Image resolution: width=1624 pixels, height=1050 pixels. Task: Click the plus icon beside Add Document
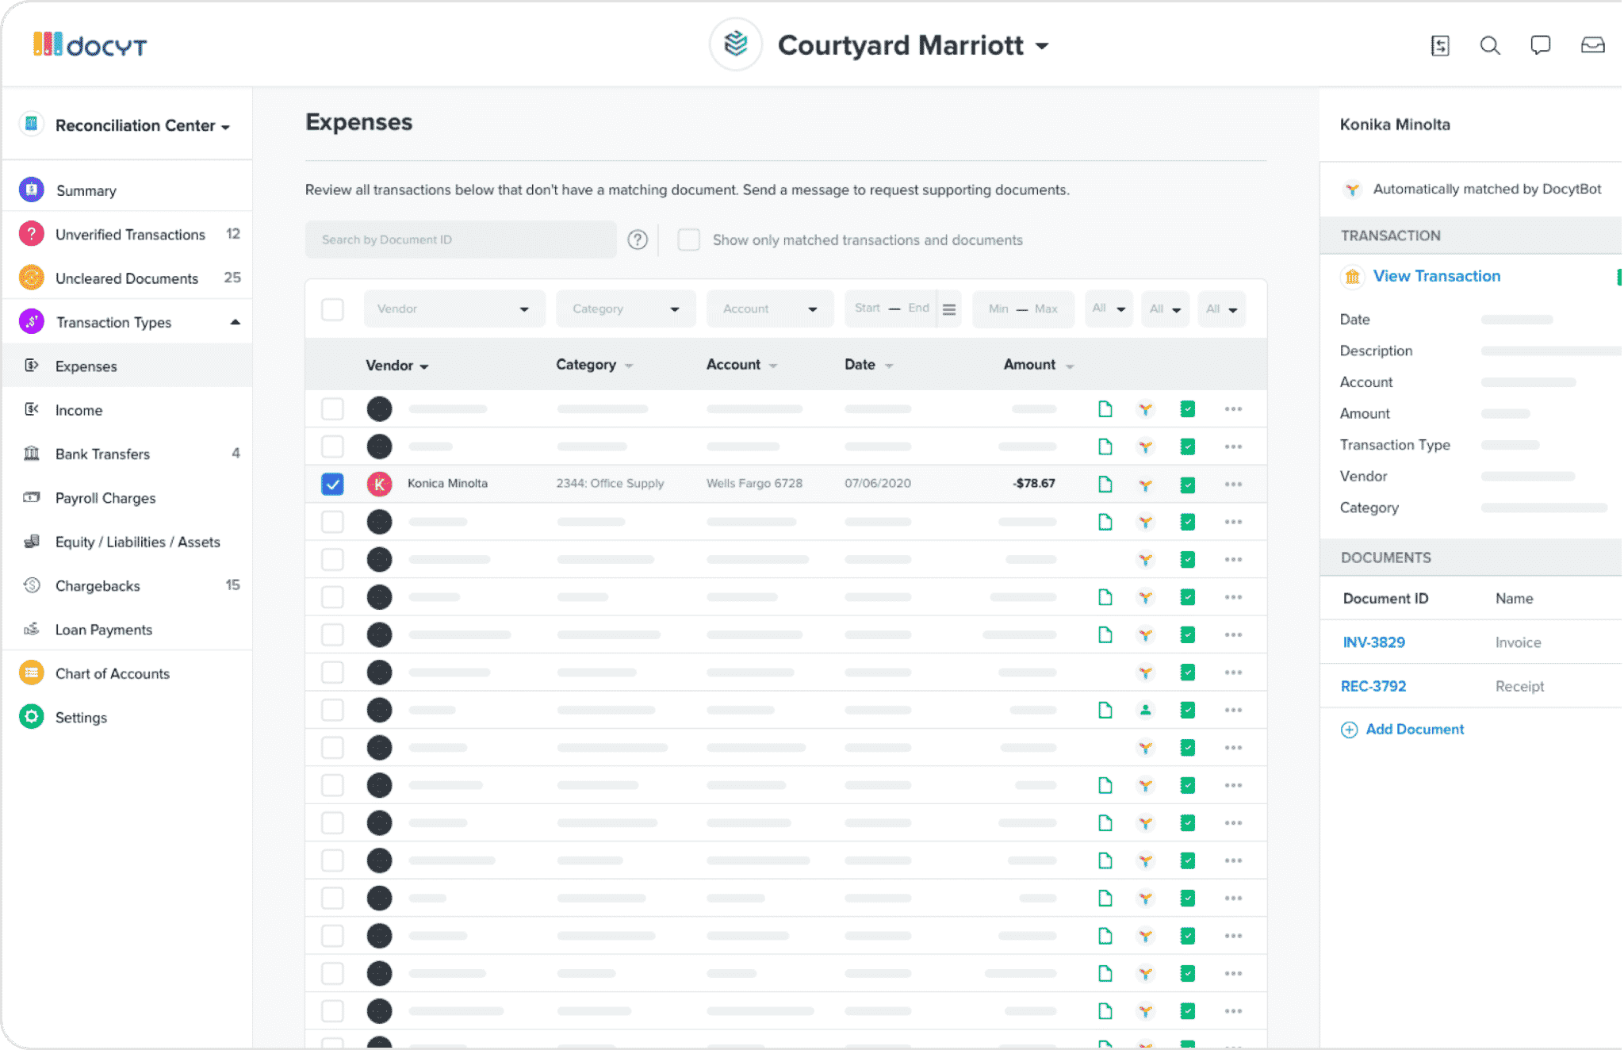pyautogui.click(x=1349, y=730)
